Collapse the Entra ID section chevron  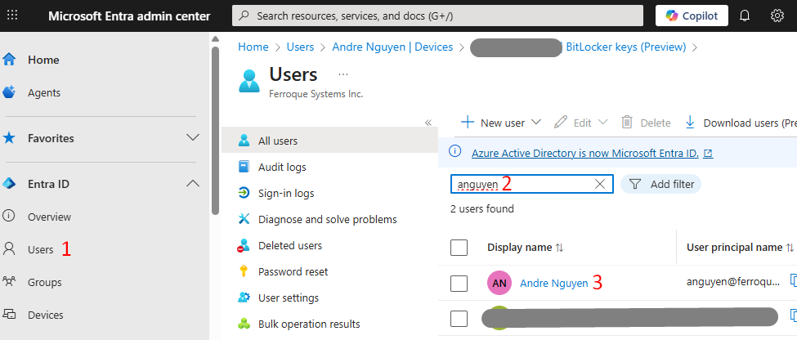coord(193,183)
